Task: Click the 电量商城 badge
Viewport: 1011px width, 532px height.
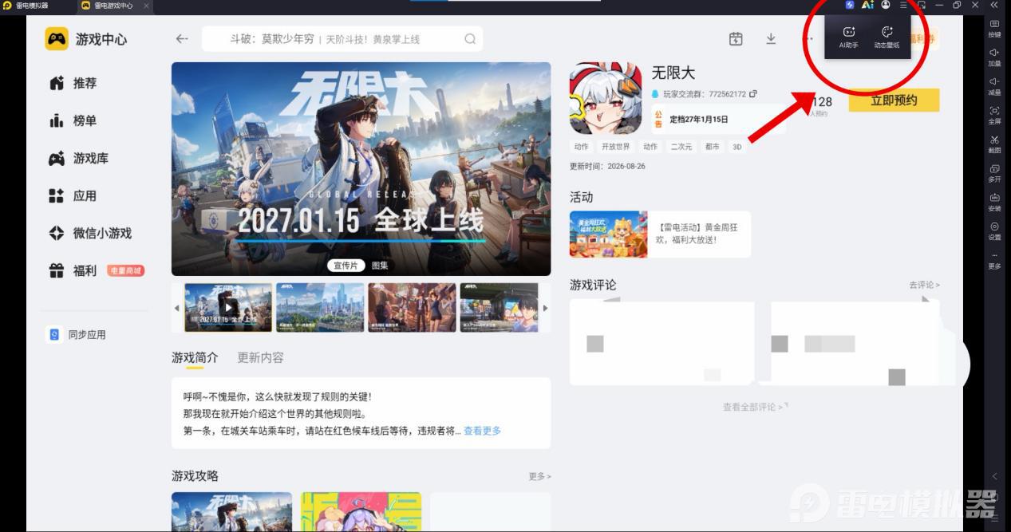Action: (125, 270)
